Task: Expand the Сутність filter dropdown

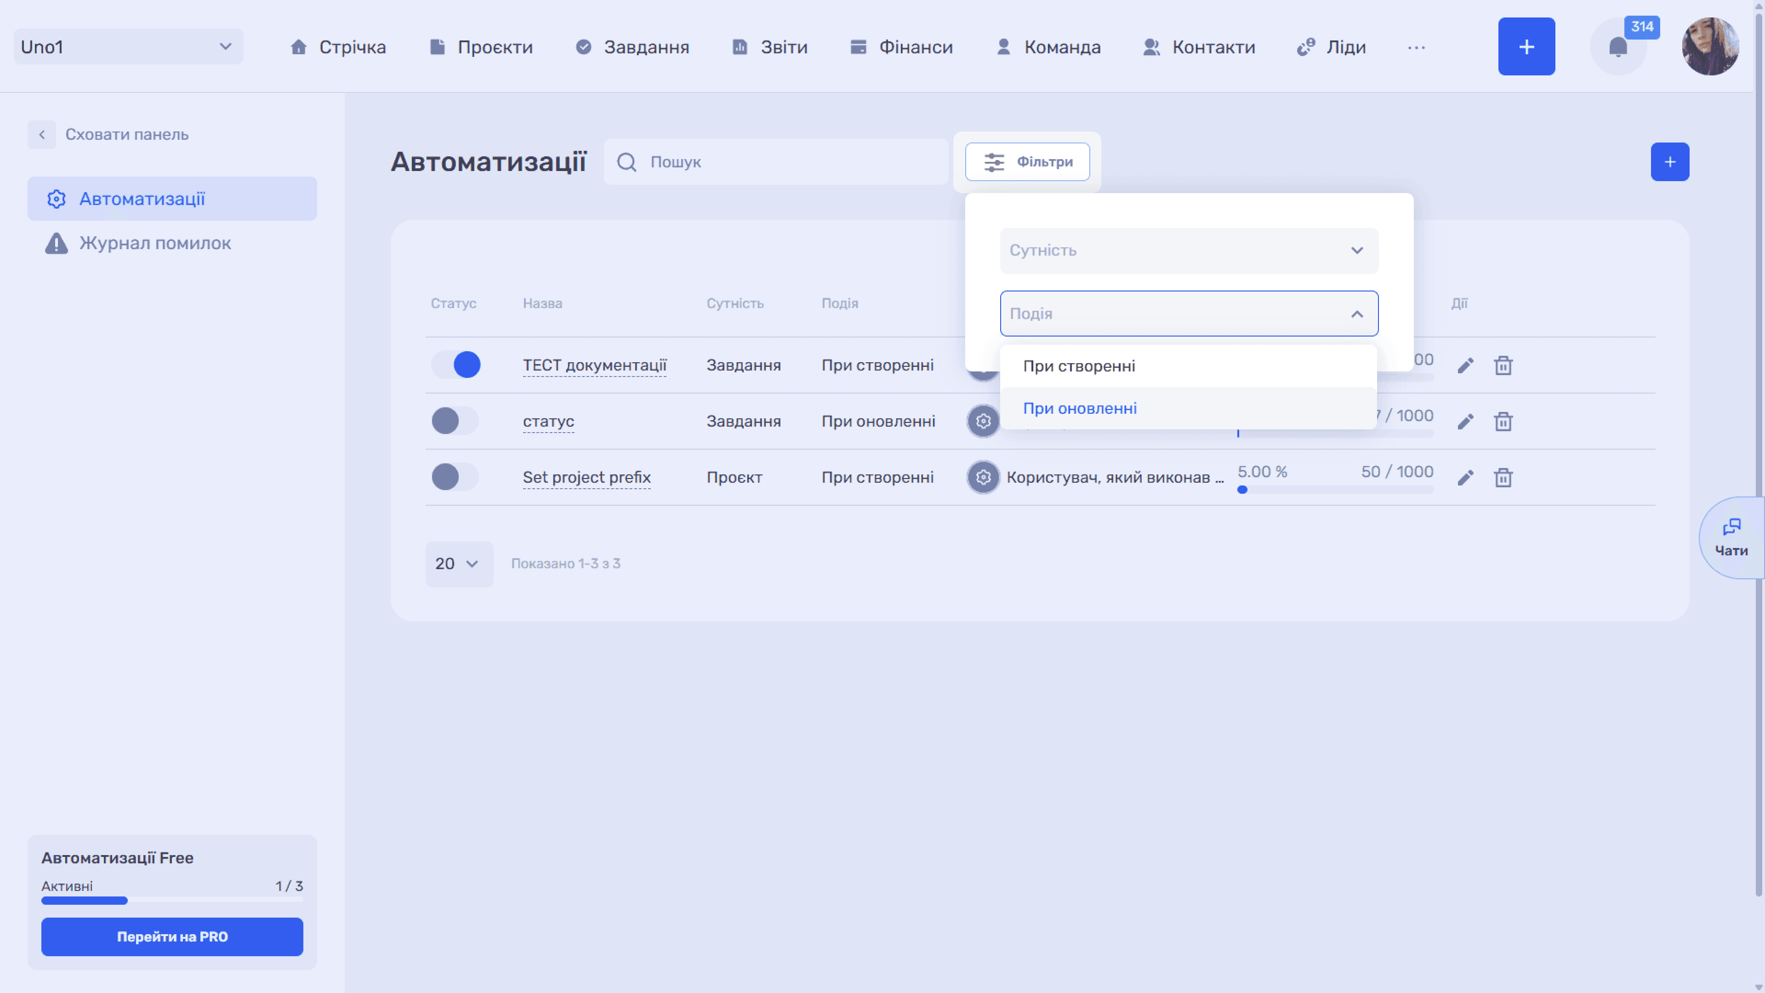Action: tap(1189, 250)
